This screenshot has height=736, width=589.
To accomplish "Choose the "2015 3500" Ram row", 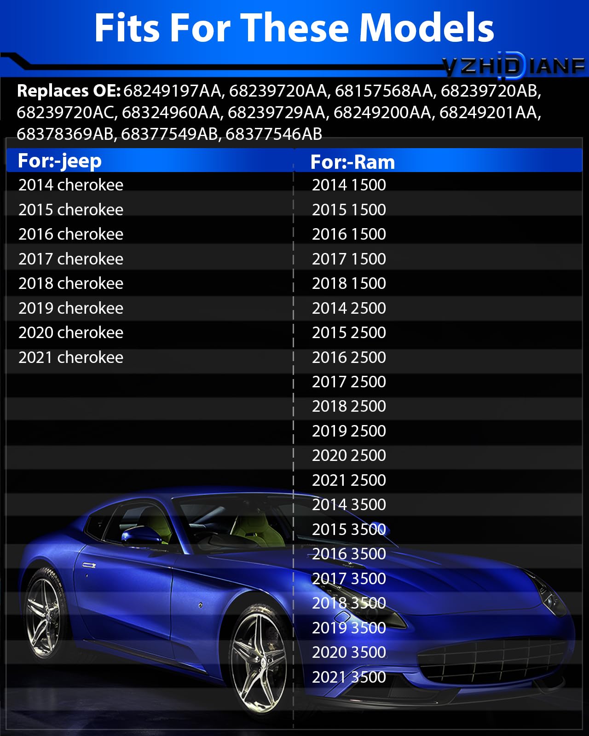I will coord(349,529).
